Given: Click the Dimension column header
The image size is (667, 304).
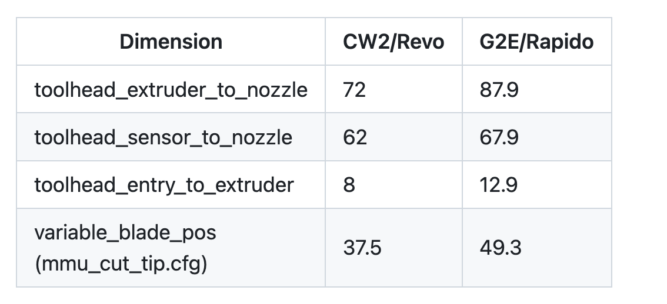Looking at the screenshot, I should click(171, 42).
